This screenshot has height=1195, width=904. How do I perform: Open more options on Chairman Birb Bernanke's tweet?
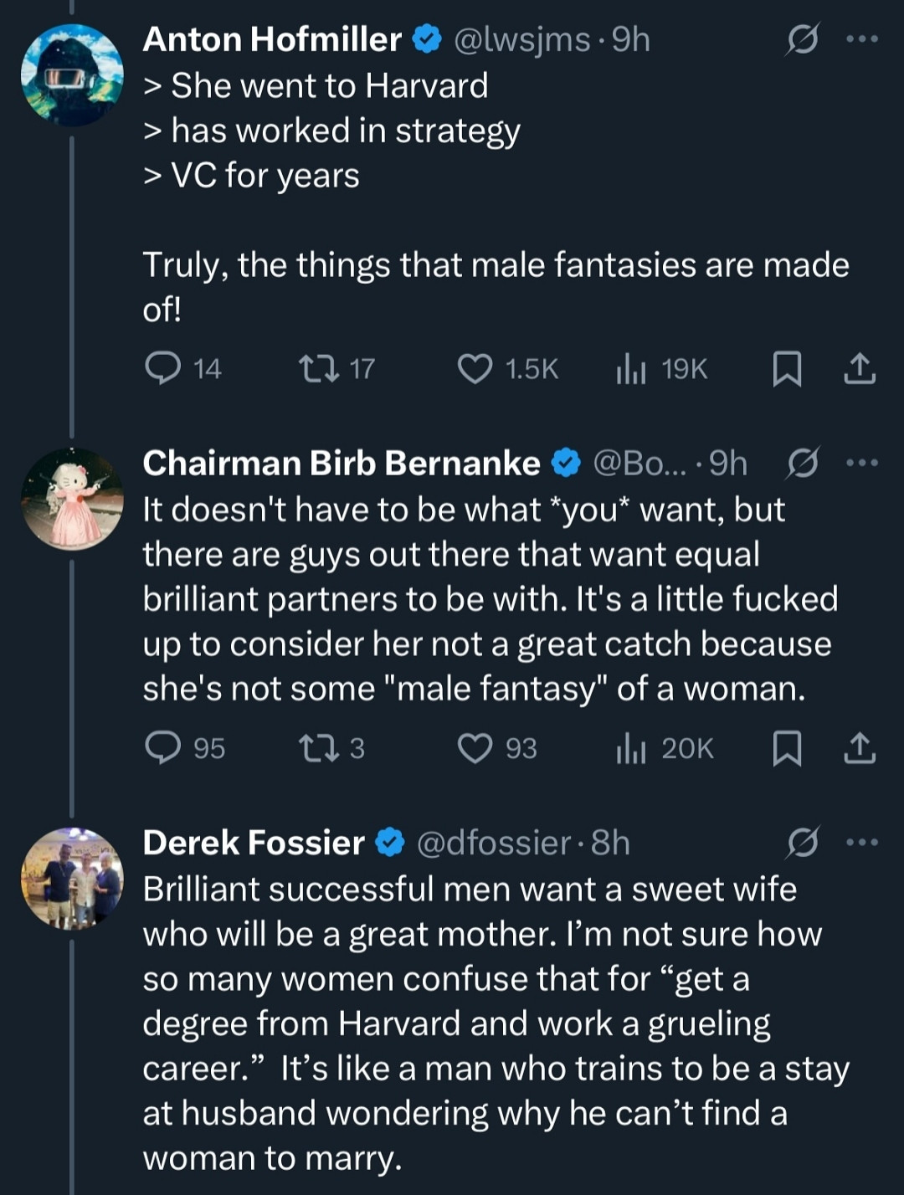[862, 463]
